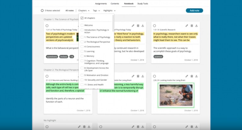Tick the Consciousness chapter checkbox
The width and height of the screenshot is (242, 130).
point(82,46)
